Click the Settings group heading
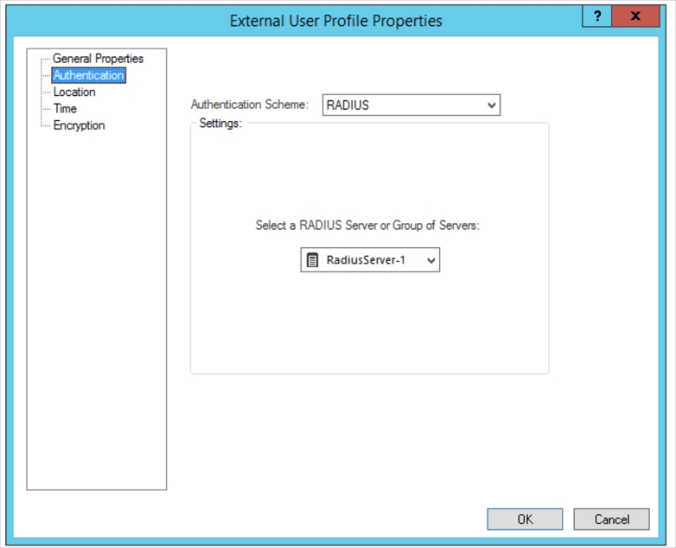676x548 pixels. (x=220, y=124)
